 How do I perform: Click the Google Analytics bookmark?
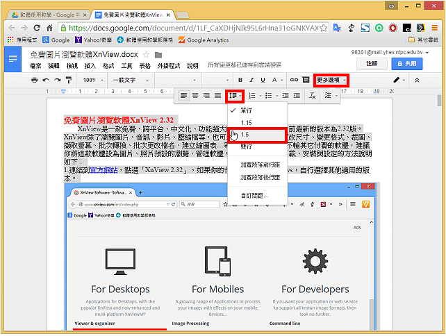pos(204,40)
